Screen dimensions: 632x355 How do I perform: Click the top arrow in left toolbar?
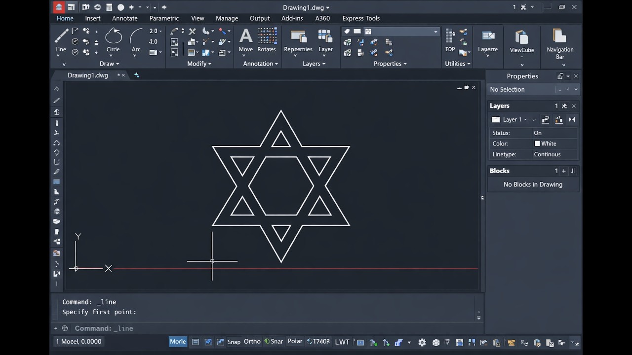(56, 89)
